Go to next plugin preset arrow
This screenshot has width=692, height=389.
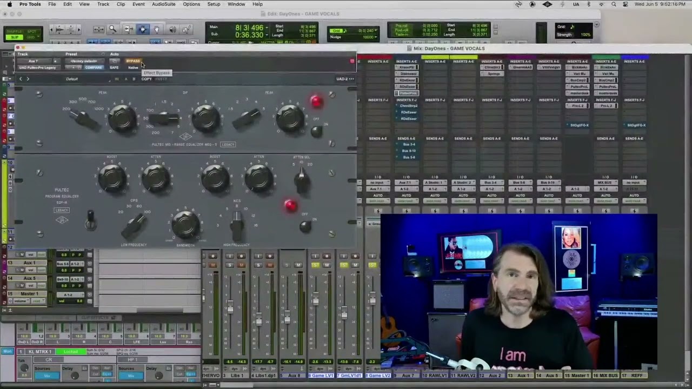coord(28,79)
